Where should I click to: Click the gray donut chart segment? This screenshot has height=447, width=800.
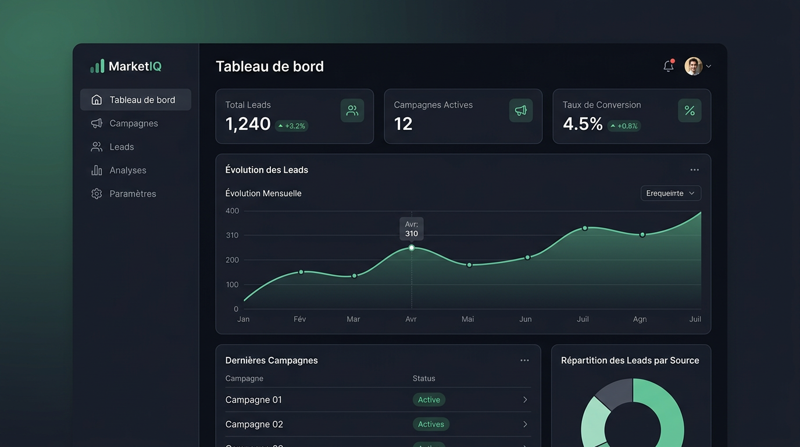(617, 393)
